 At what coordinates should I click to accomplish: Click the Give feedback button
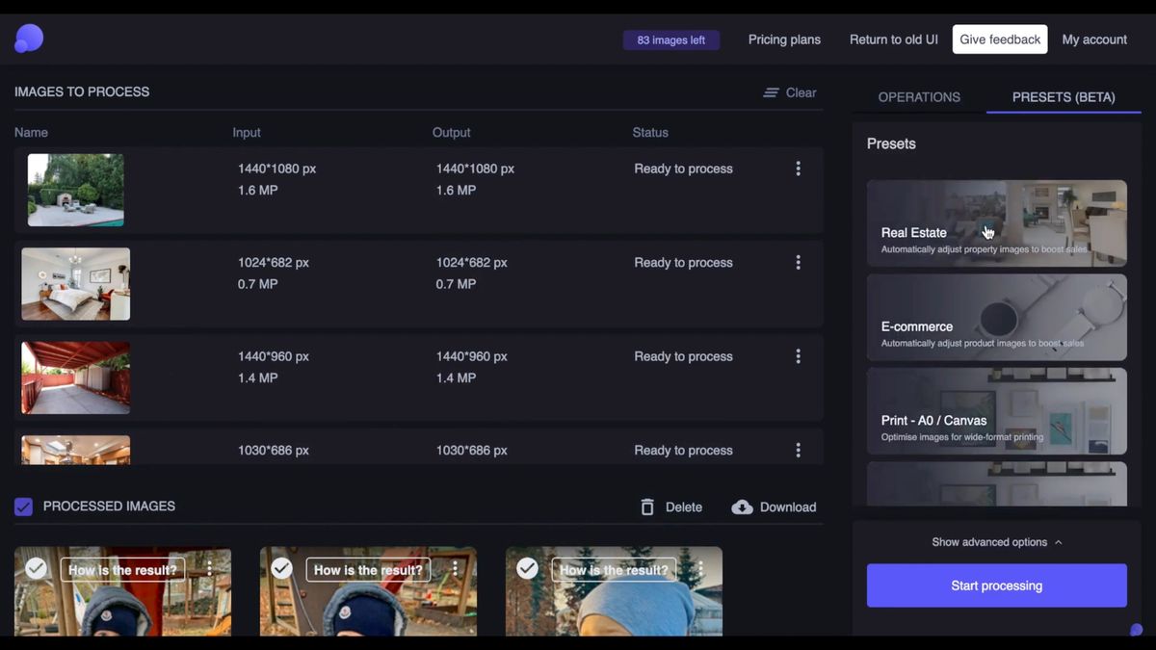[1000, 39]
